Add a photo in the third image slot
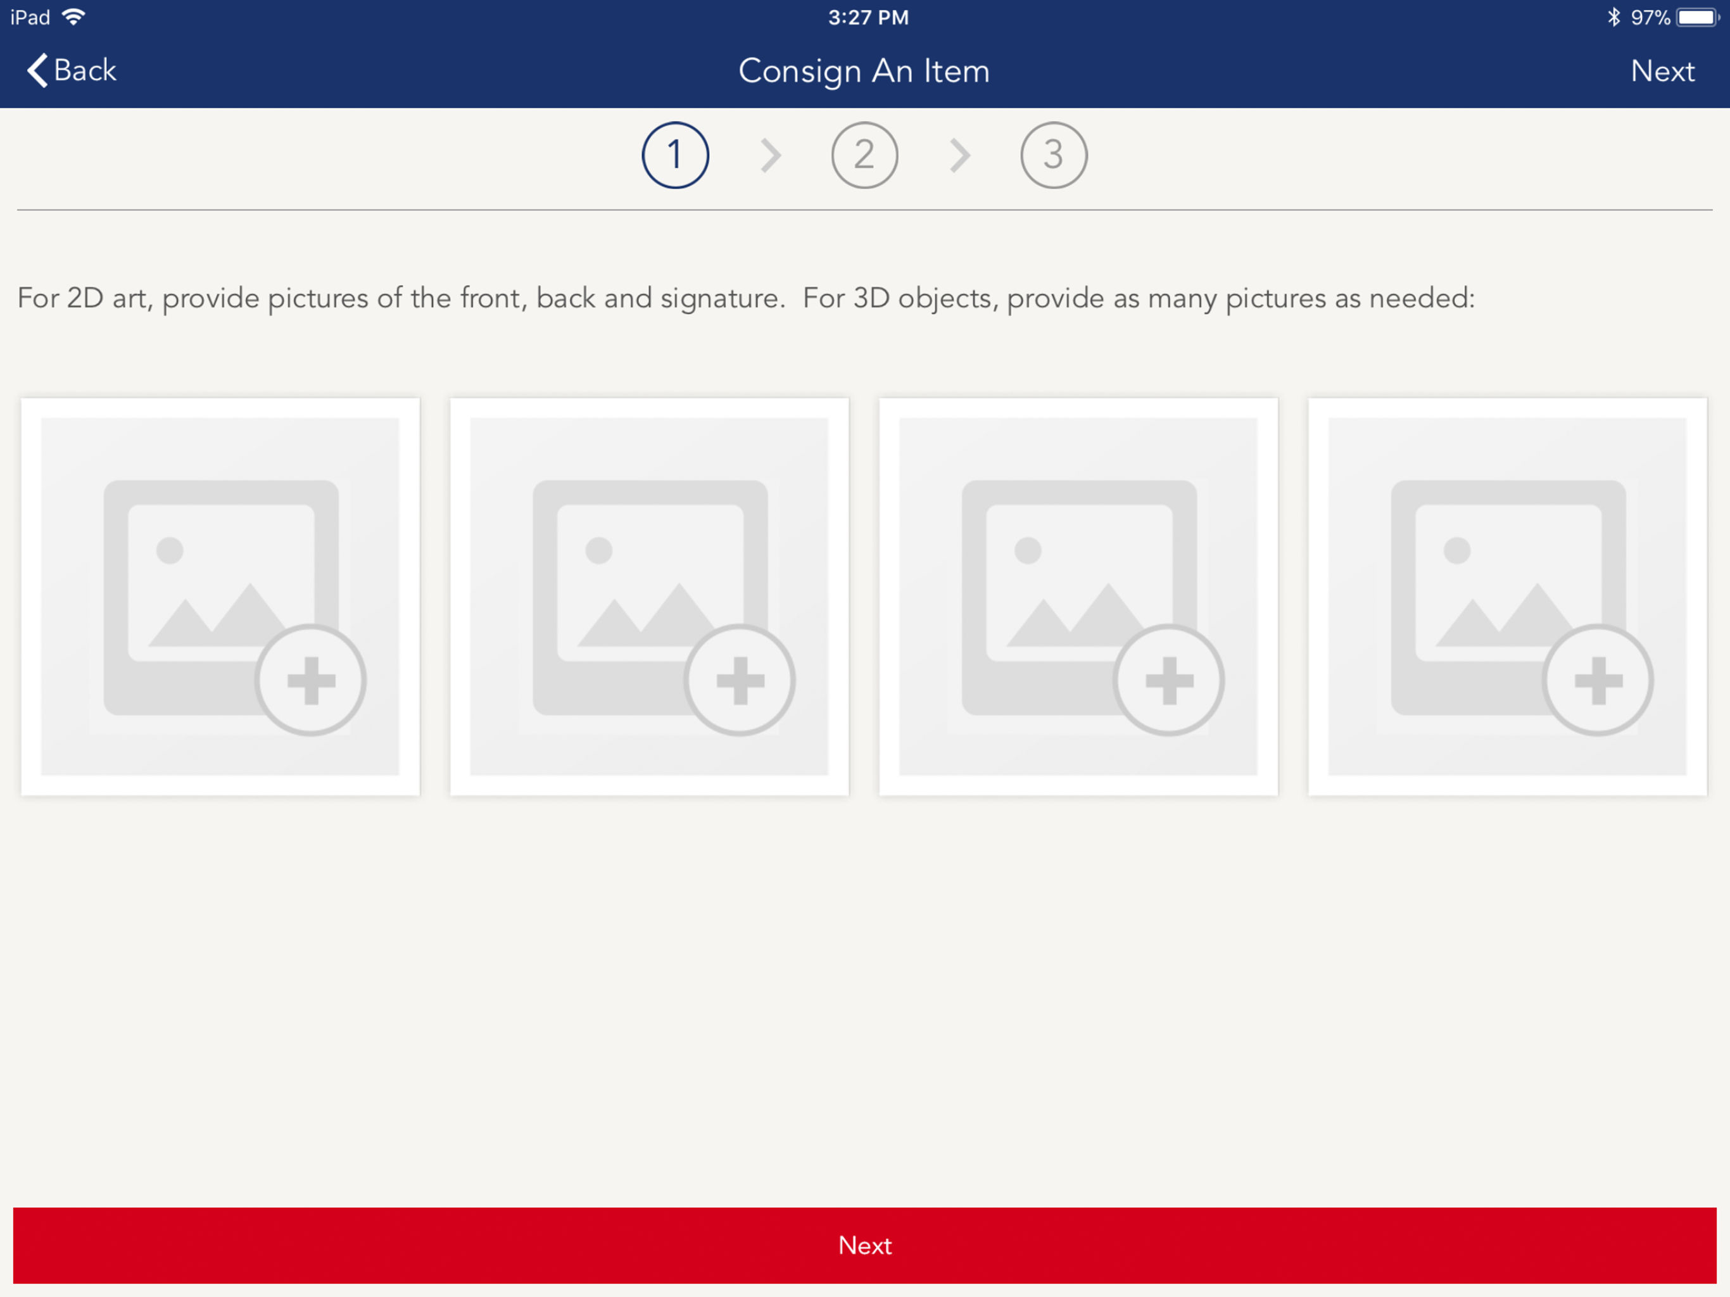The width and height of the screenshot is (1730, 1297). pos(1078,597)
